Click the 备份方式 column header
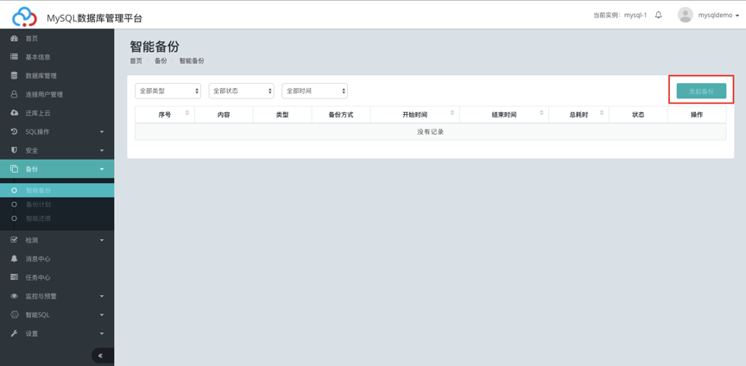The height and width of the screenshot is (366, 746). (x=341, y=115)
